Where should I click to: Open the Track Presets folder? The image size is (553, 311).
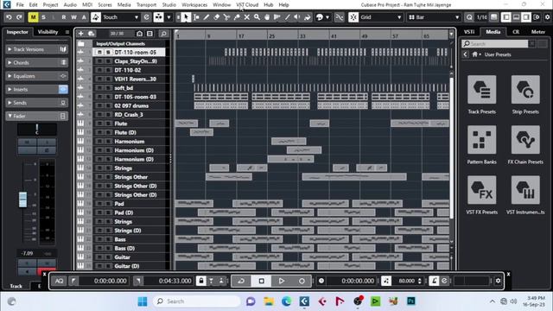pos(482,90)
